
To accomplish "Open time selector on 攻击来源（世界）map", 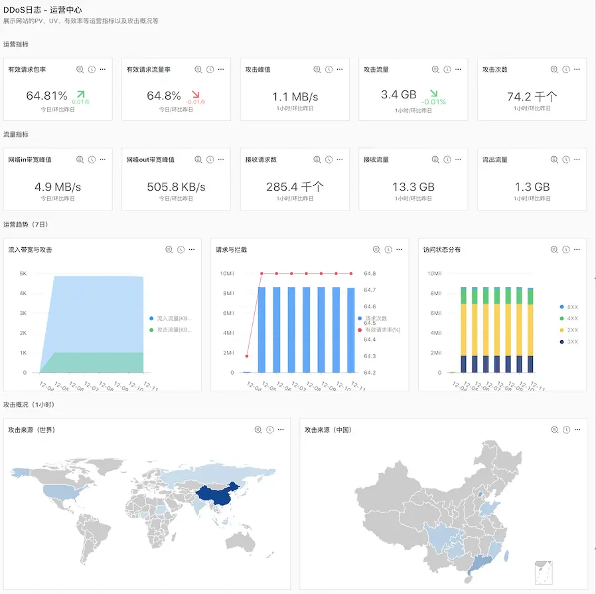I will [270, 430].
